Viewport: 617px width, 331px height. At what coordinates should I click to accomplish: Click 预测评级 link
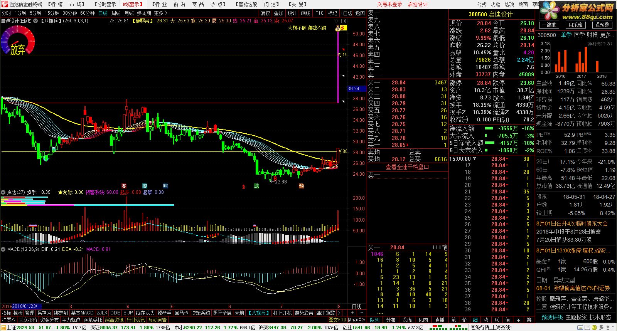pyautogui.click(x=552, y=317)
